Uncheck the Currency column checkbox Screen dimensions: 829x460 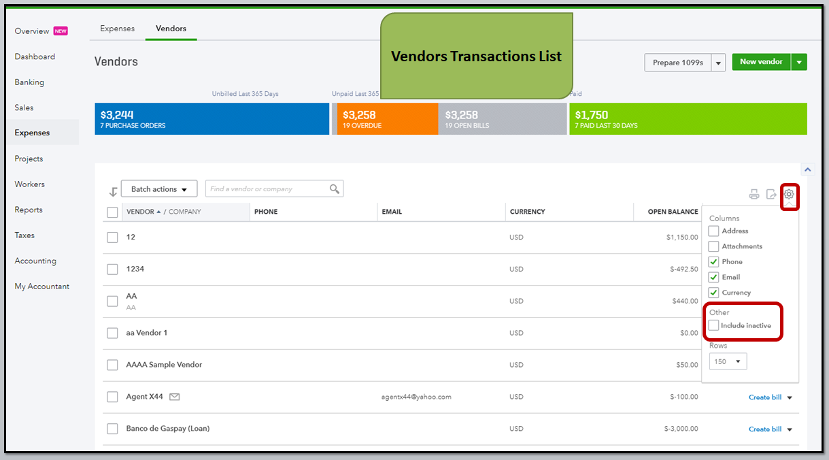(x=713, y=293)
